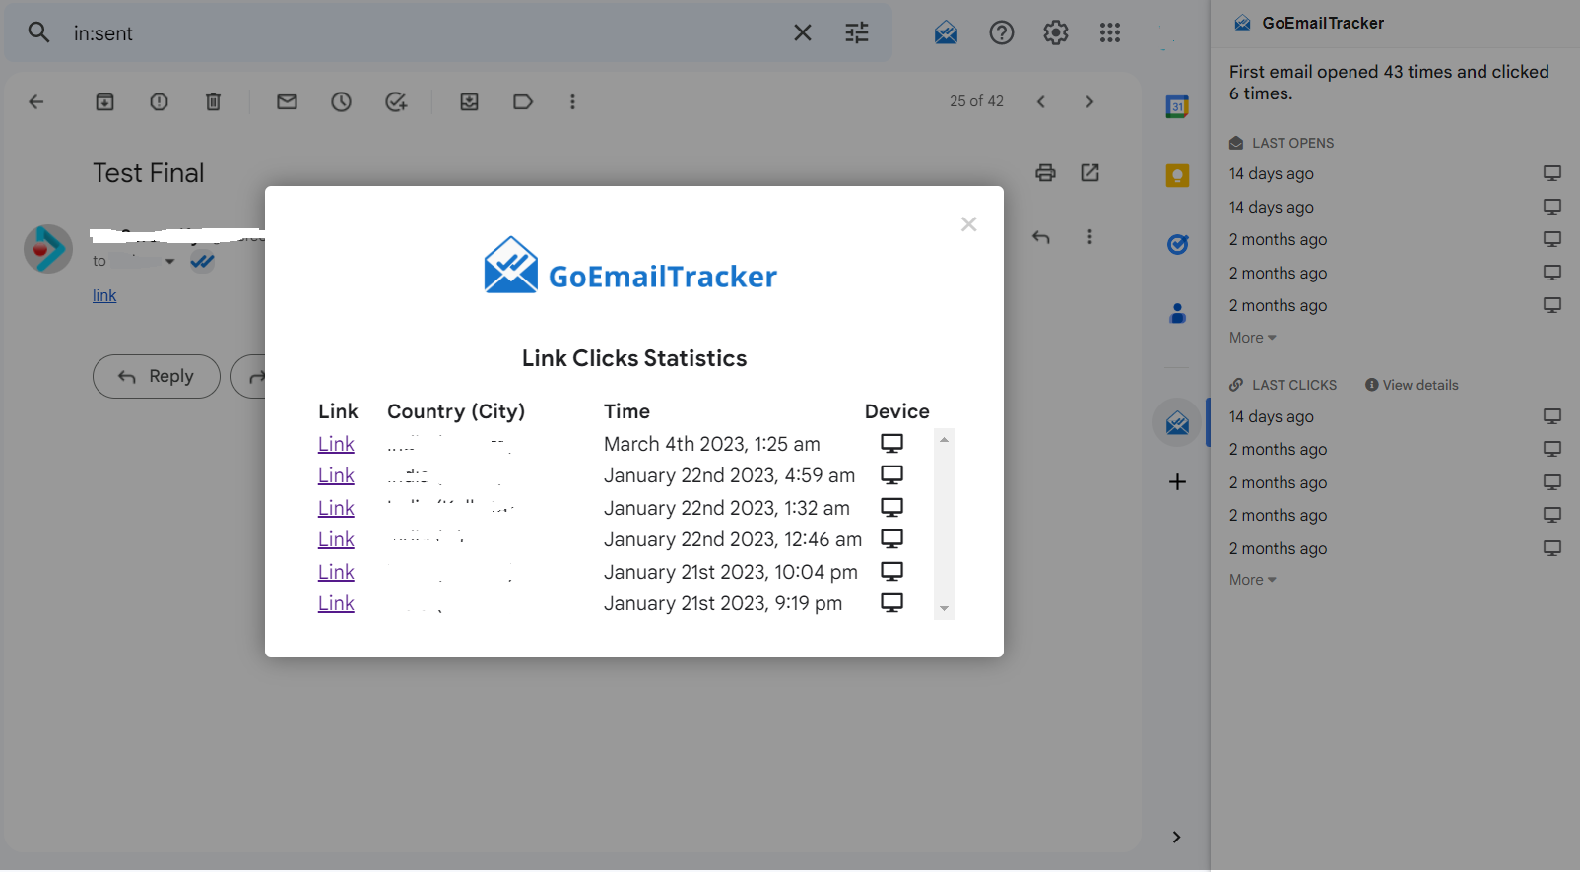1580x872 pixels.
Task: Click View details for last clicks
Action: click(1412, 385)
